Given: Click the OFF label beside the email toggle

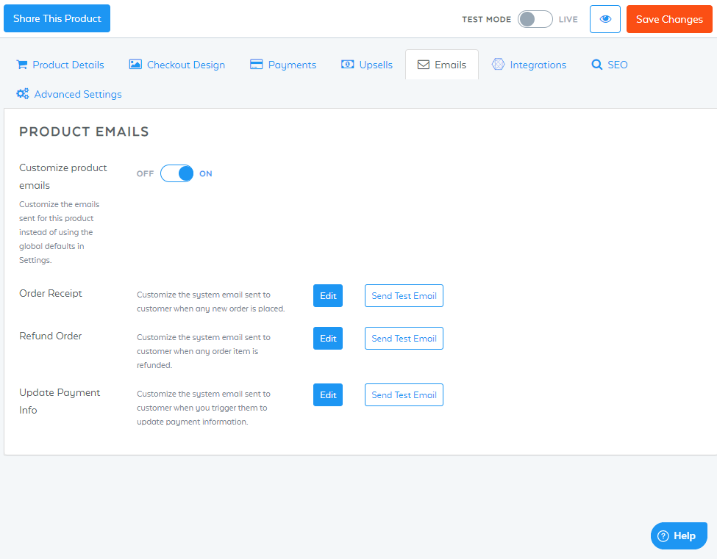Looking at the screenshot, I should (x=145, y=173).
